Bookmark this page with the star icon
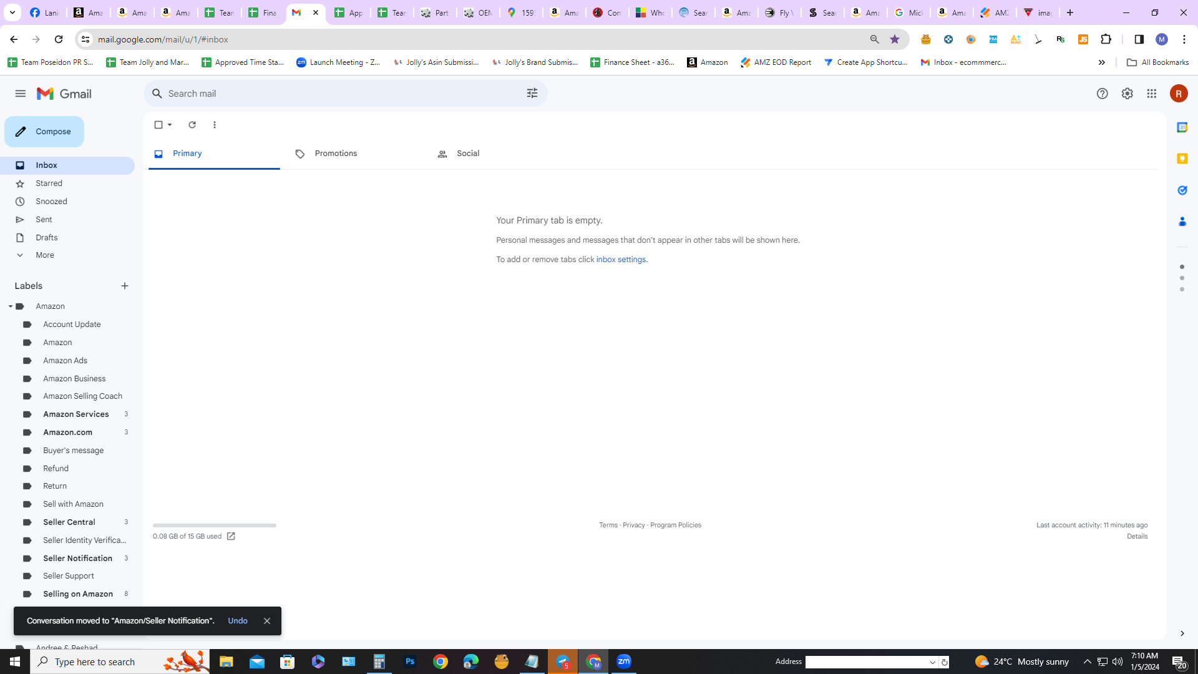 (895, 39)
